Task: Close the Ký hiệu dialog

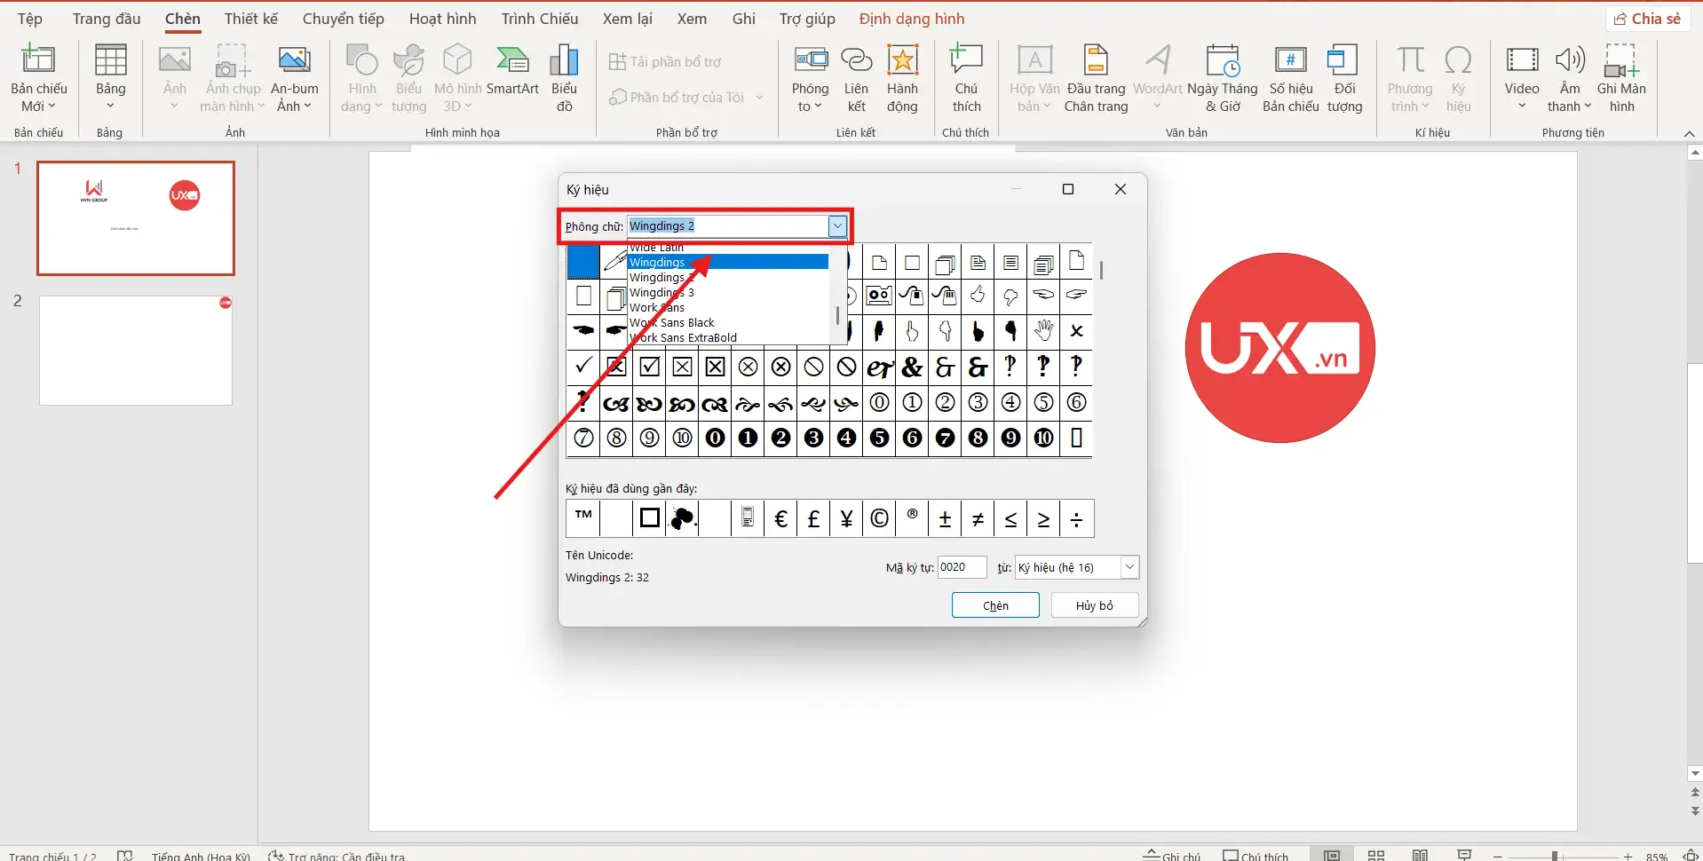Action: 1121,189
